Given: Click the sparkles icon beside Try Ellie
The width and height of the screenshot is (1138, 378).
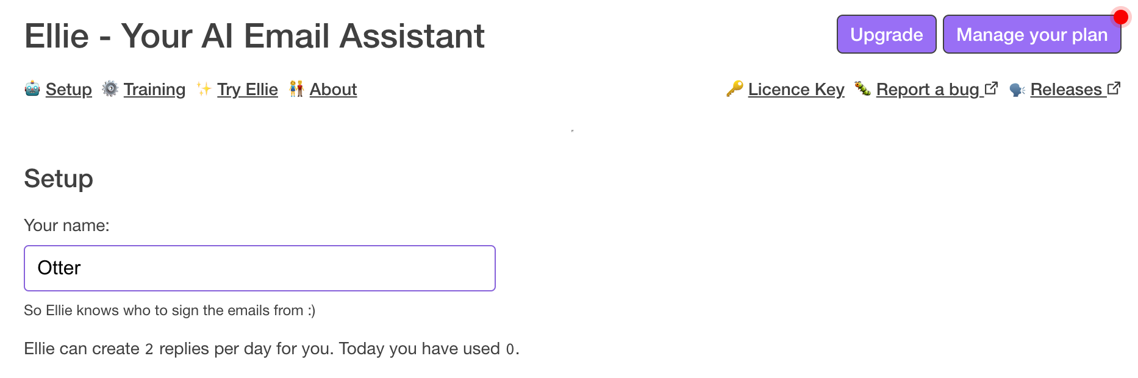Looking at the screenshot, I should (204, 89).
